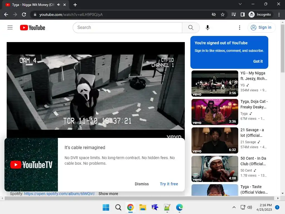This screenshot has width=285, height=214.
Task: Open Tyga - Taste video thumbnail
Action: point(215,190)
